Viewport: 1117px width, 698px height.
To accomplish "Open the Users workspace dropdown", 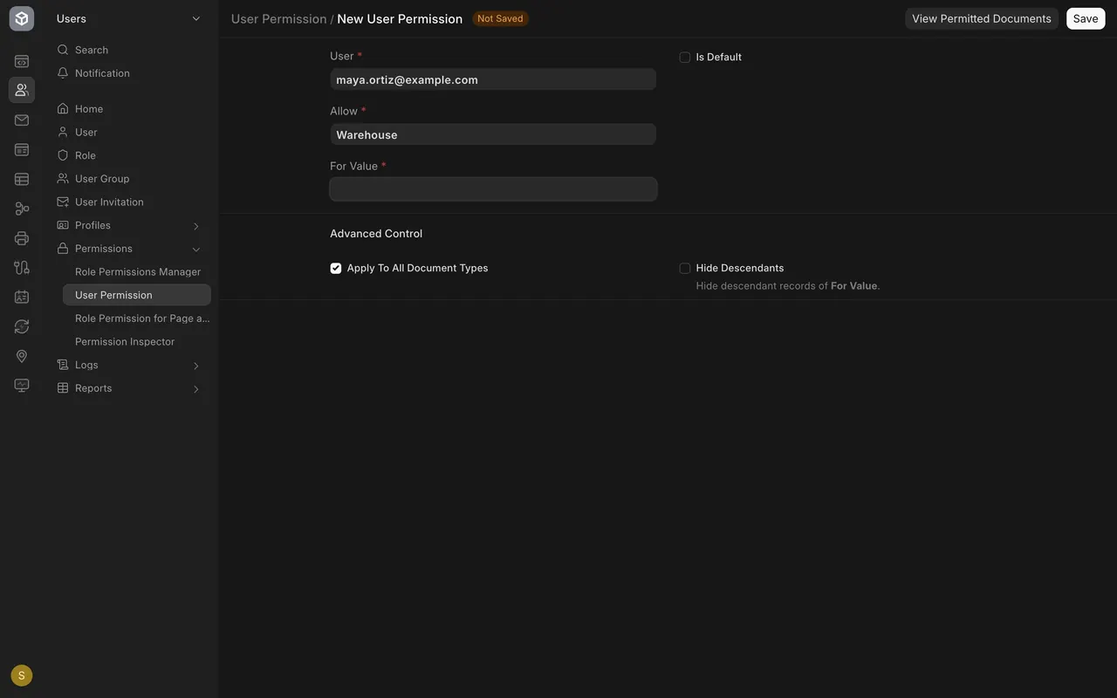I will point(129,18).
